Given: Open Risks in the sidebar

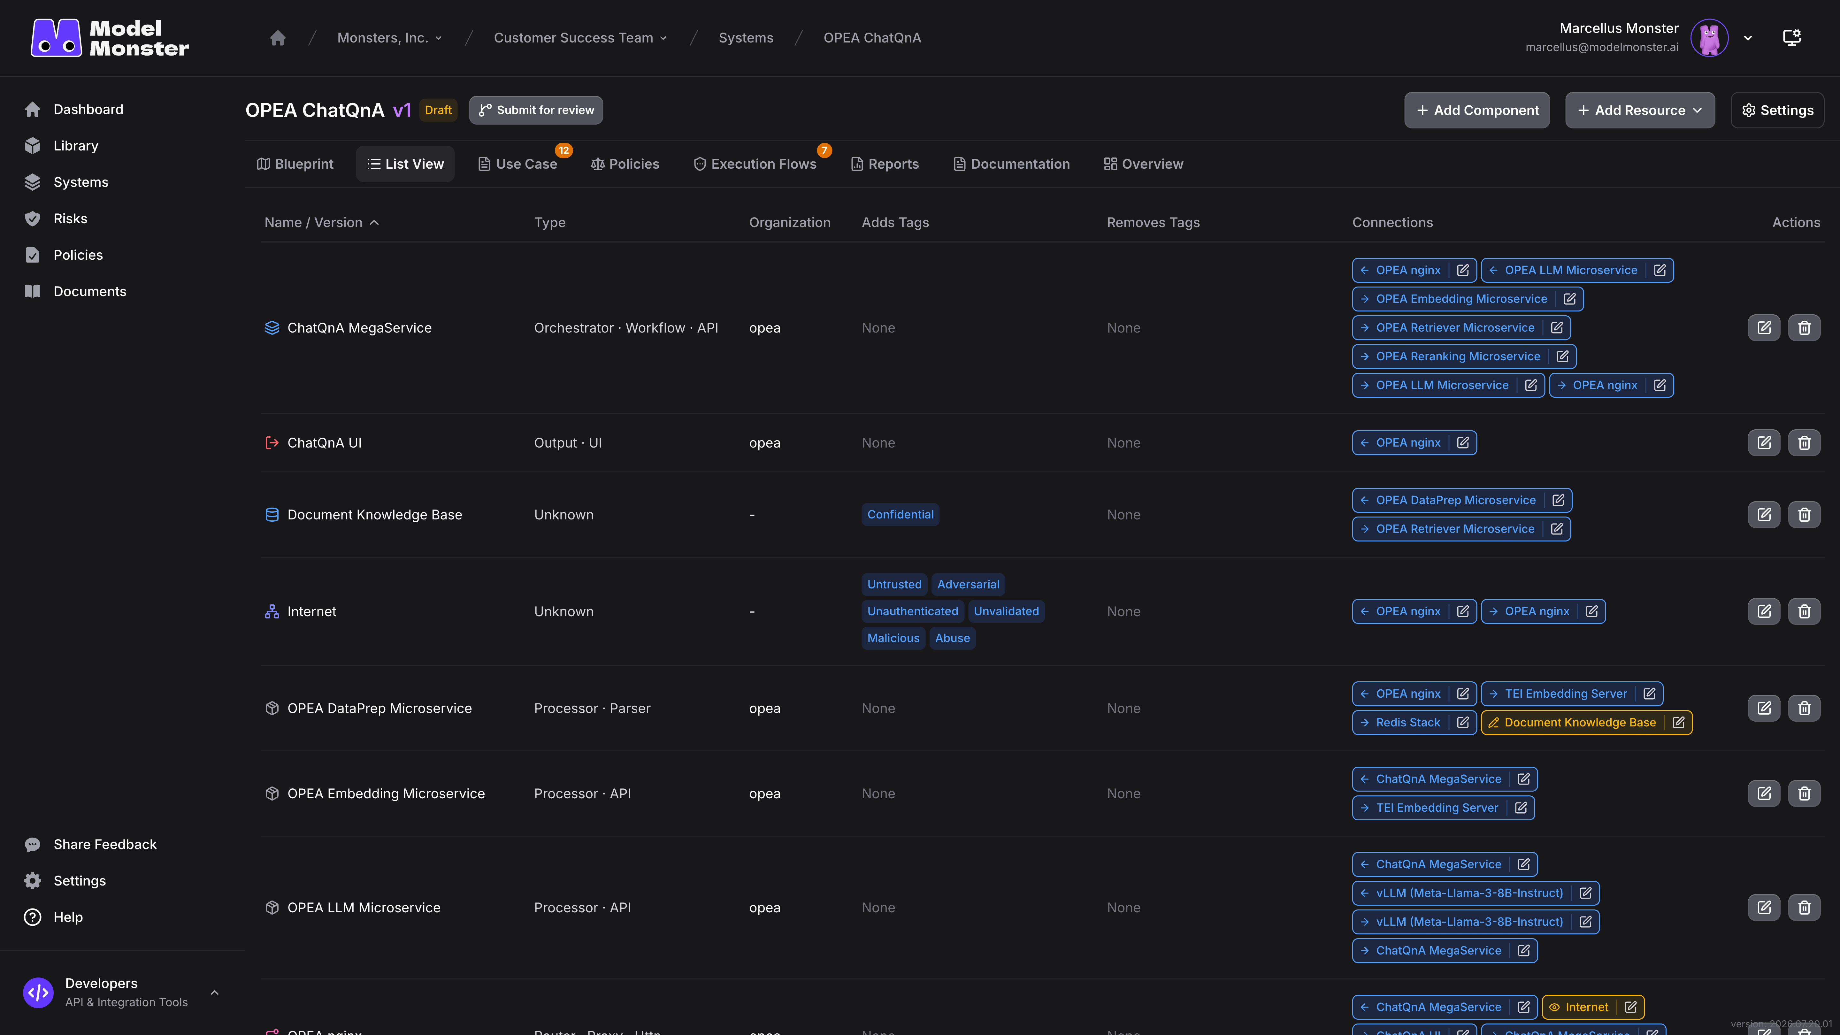Looking at the screenshot, I should point(70,218).
